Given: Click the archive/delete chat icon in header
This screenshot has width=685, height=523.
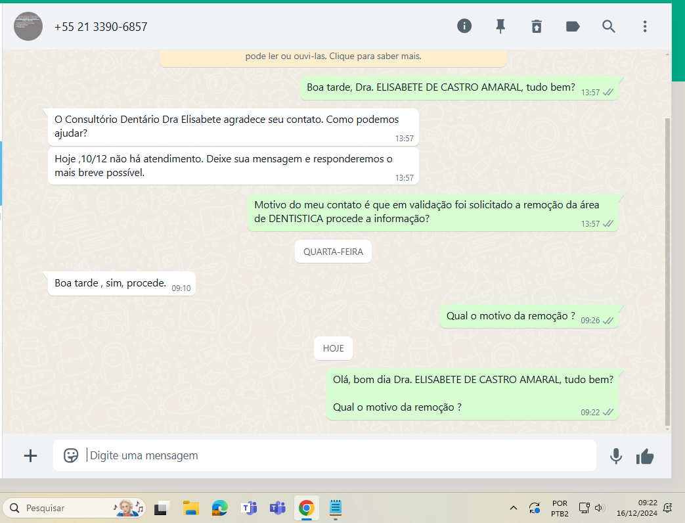Looking at the screenshot, I should click(537, 26).
